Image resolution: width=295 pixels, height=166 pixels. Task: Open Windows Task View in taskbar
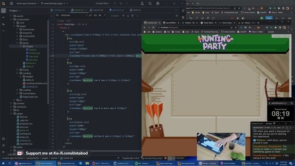[x=10, y=163]
